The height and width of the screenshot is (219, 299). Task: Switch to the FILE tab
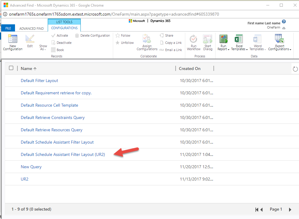(x=8, y=28)
